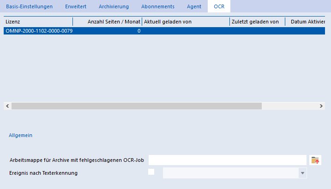This screenshot has height=189, width=331.
Task: Select the Abonnements tab
Action: [158, 6]
